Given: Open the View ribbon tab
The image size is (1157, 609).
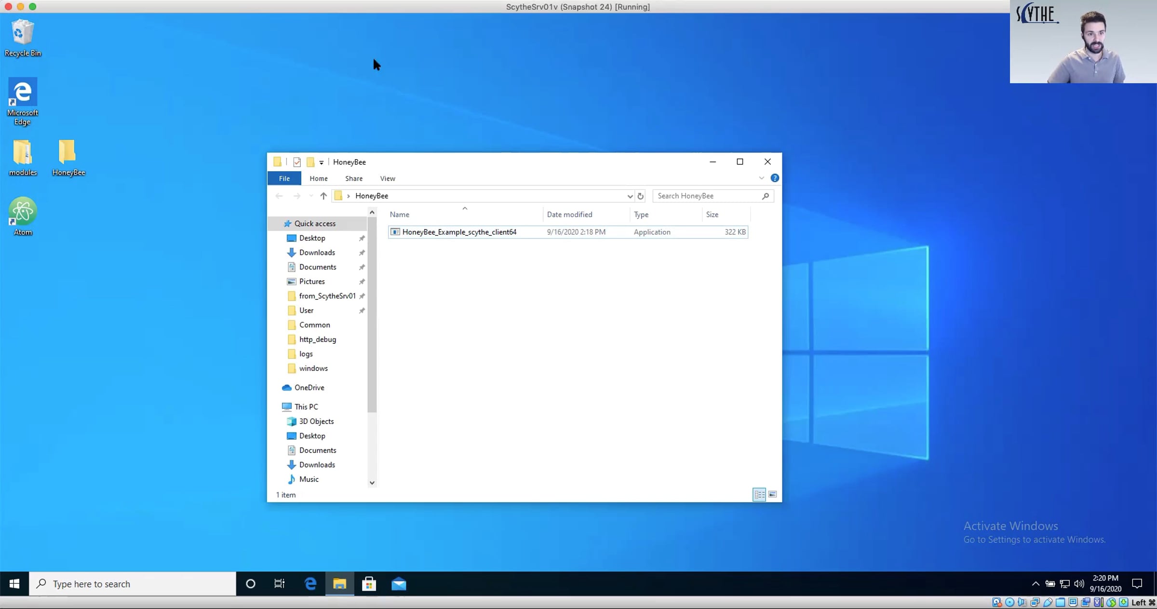Looking at the screenshot, I should (387, 178).
